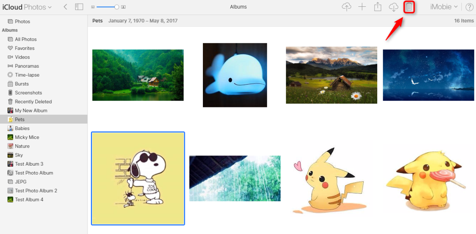Click the thumbnail icon beside Nature

11,146
